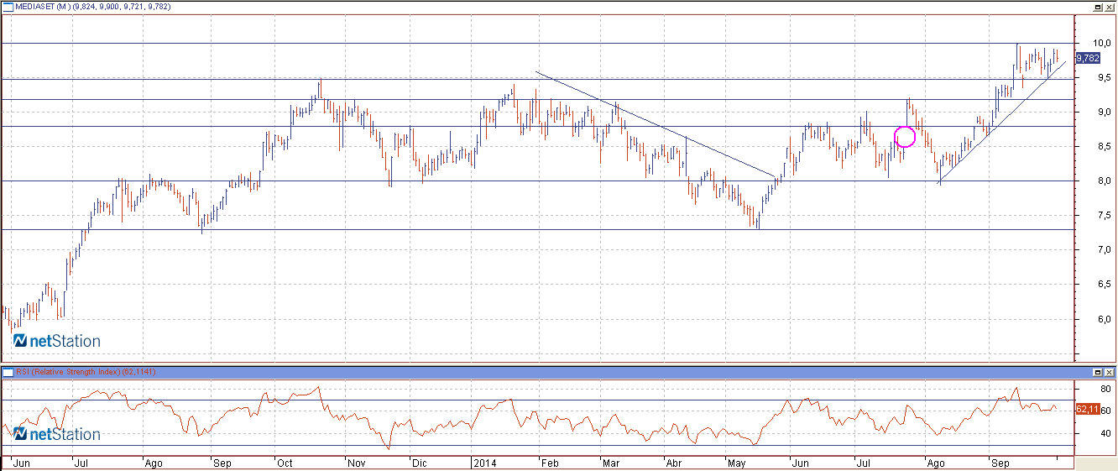The image size is (1118, 471).
Task: Click the RSI (Relative Strength Index) title
Action: click(x=68, y=372)
